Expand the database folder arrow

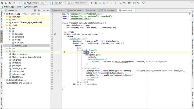click(10, 34)
